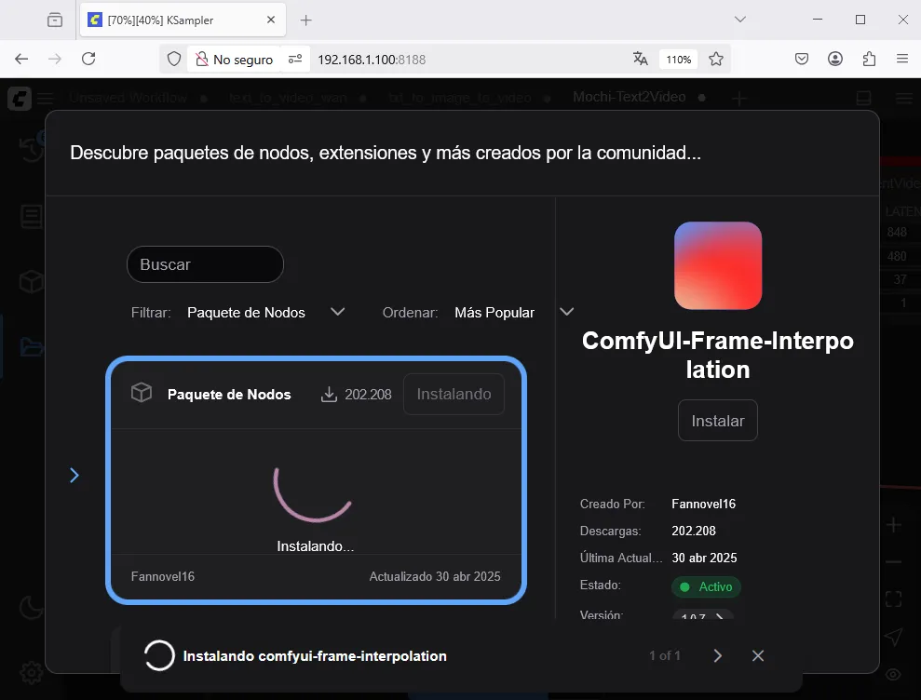Click the Buscar search field
Image resolution: width=921 pixels, height=700 pixels.
pyautogui.click(x=205, y=264)
